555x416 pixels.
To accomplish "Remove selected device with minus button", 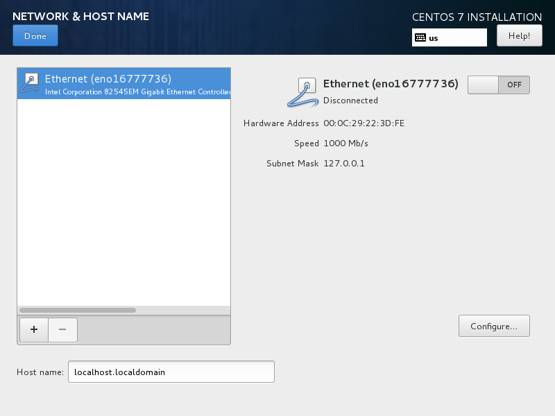I will (x=62, y=330).
